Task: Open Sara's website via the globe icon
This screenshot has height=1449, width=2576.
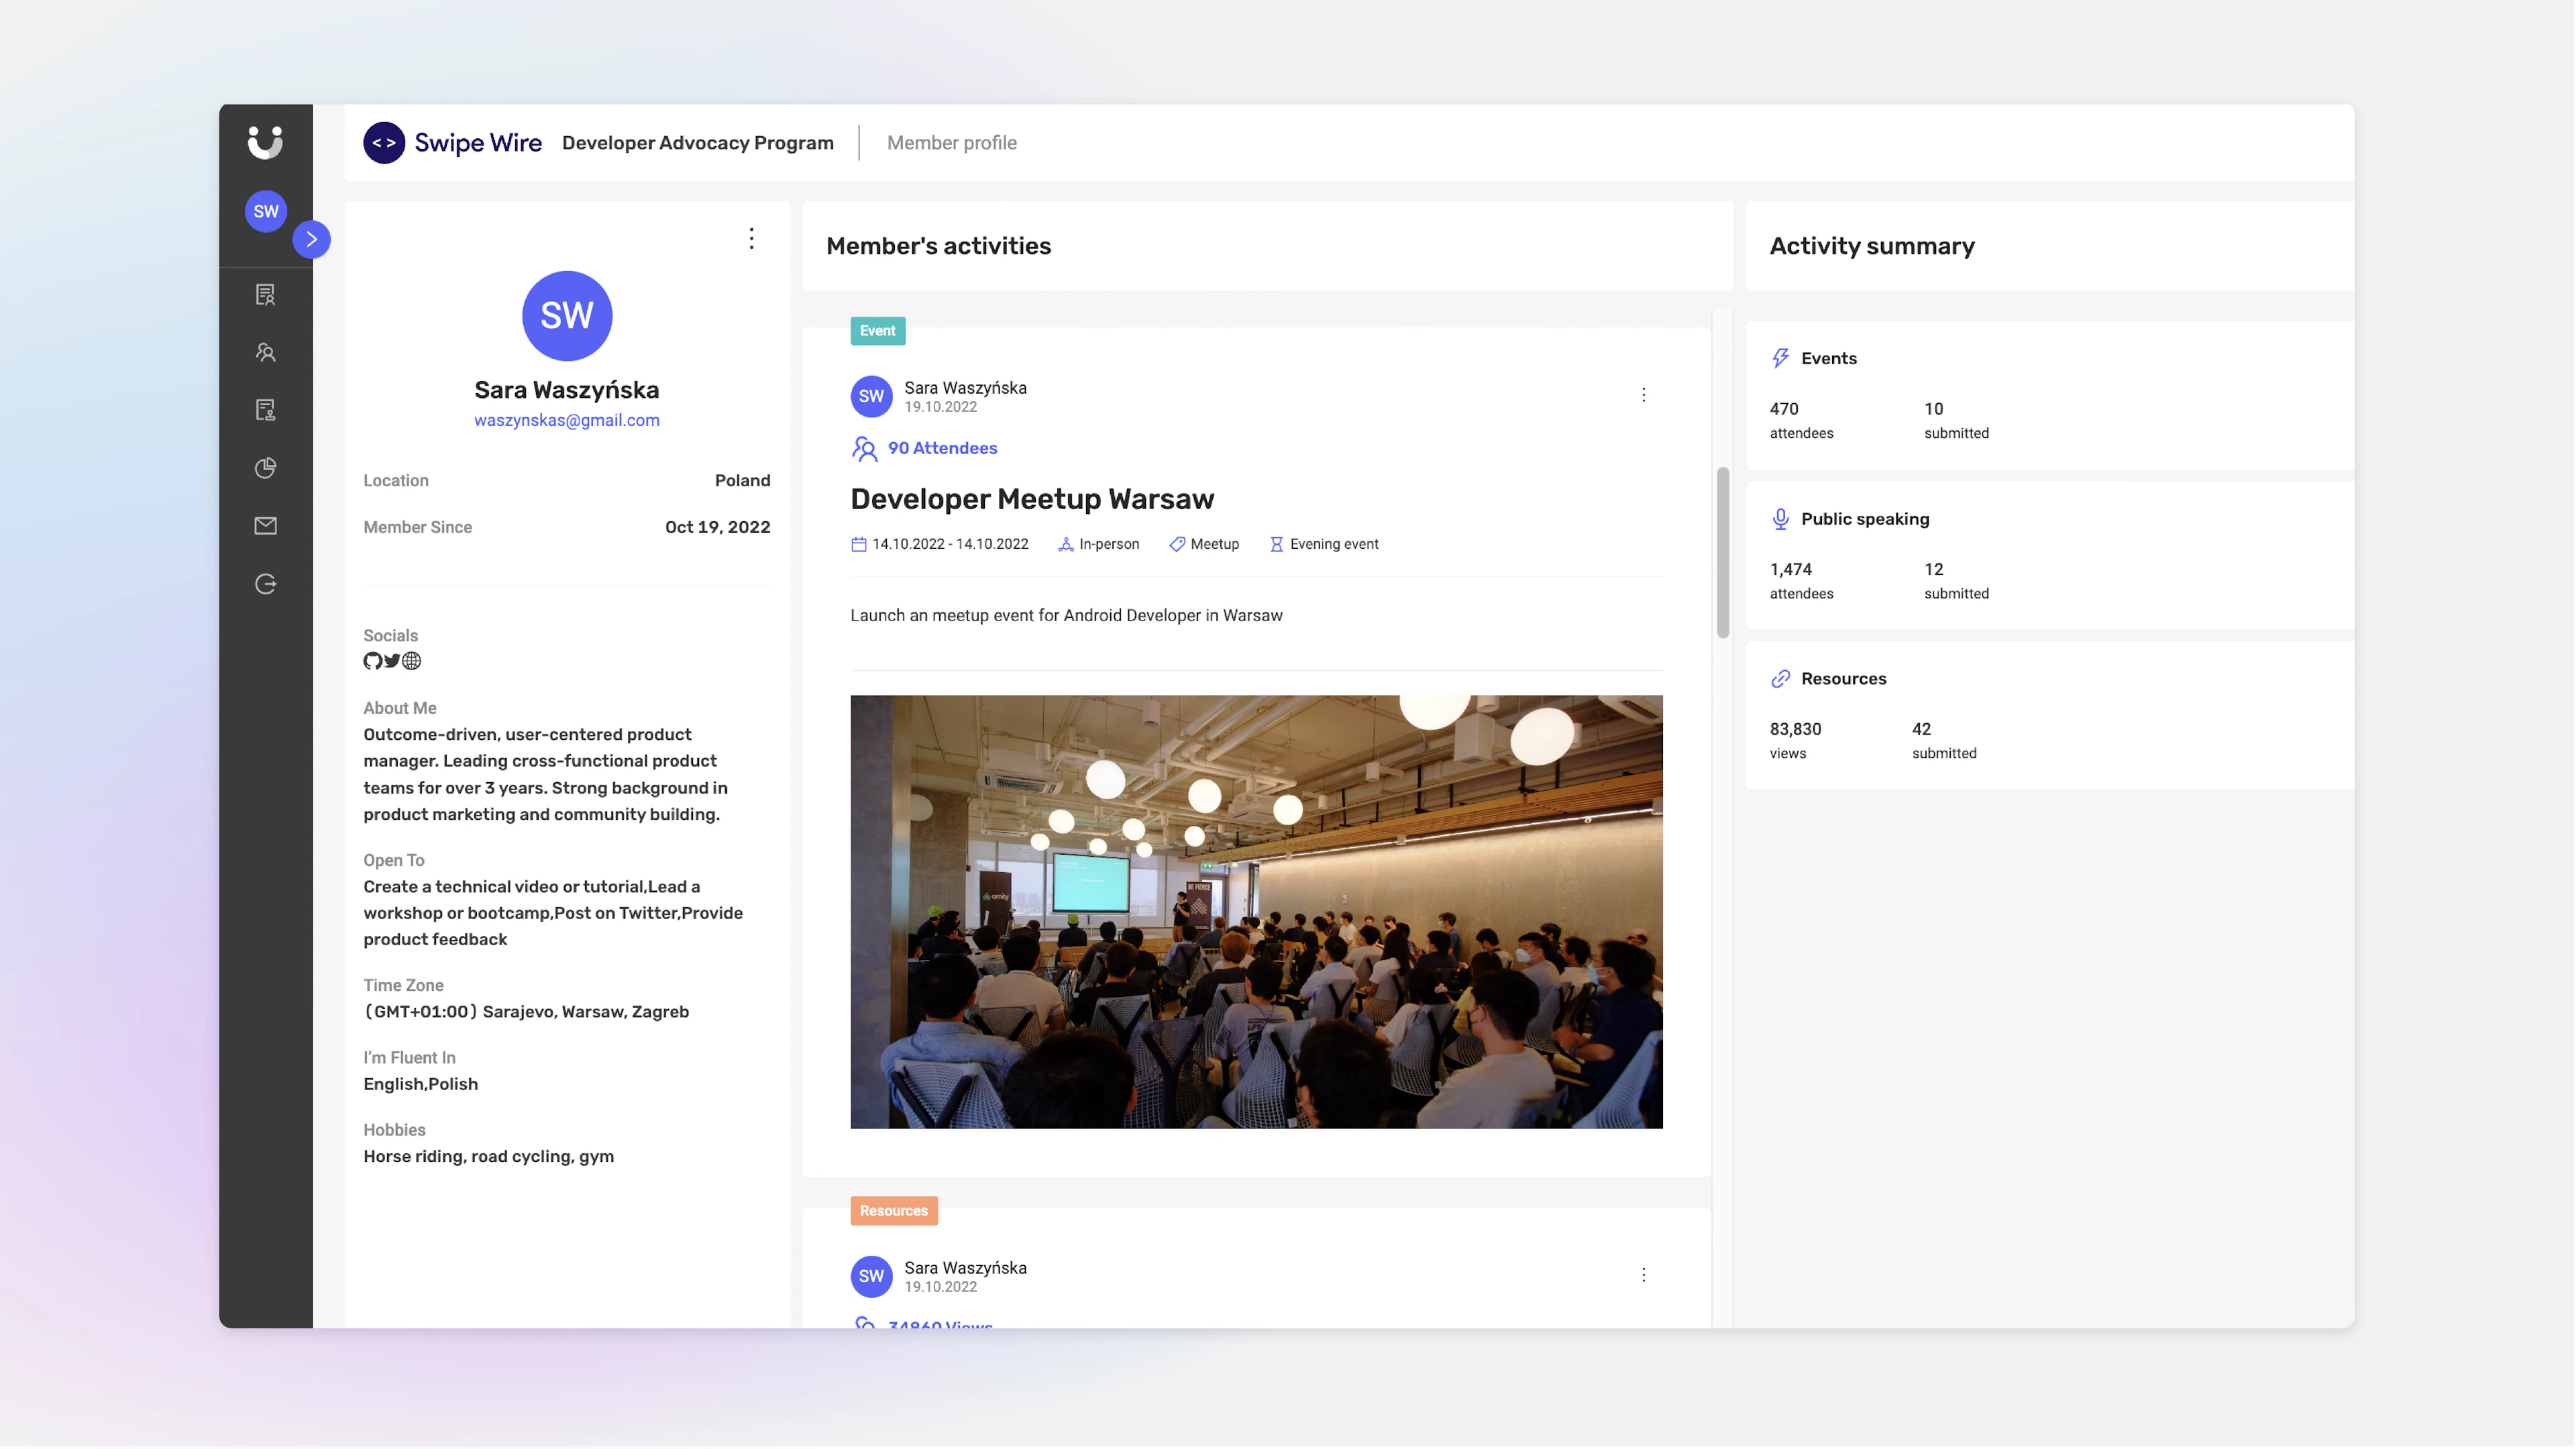Action: pyautogui.click(x=411, y=661)
